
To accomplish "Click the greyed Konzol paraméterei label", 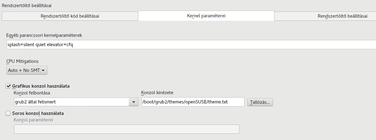I will (34, 120).
